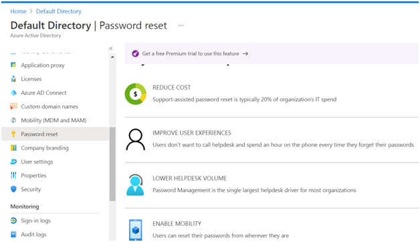Go to Default Directory breadcrumb link
This screenshot has width=420, height=242.
(x=59, y=11)
